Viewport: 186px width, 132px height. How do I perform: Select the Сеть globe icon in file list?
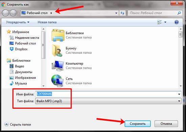(x=57, y=81)
